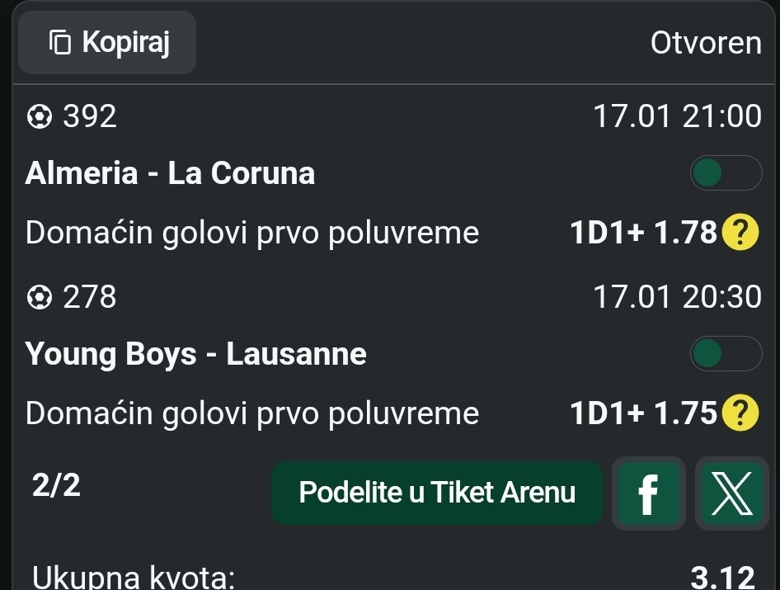The width and height of the screenshot is (780, 590).
Task: Click the soccer ball icon beside 278
Action: coord(39,298)
